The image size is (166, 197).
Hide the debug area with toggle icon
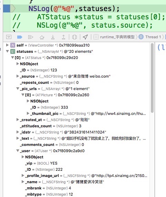pyautogui.click(x=9, y=37)
